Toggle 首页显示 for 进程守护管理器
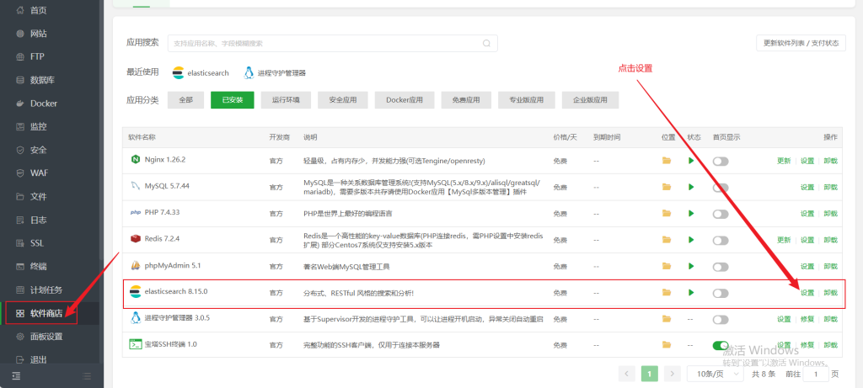This screenshot has width=863, height=388. coord(721,319)
